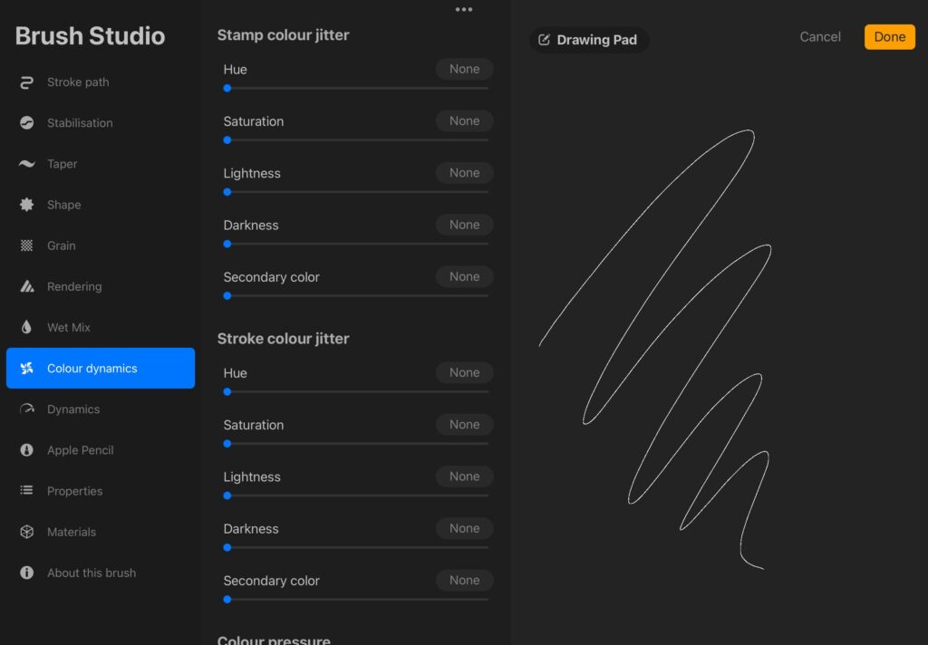Click Stroke Saturation None value box
This screenshot has width=928, height=645.
(465, 424)
